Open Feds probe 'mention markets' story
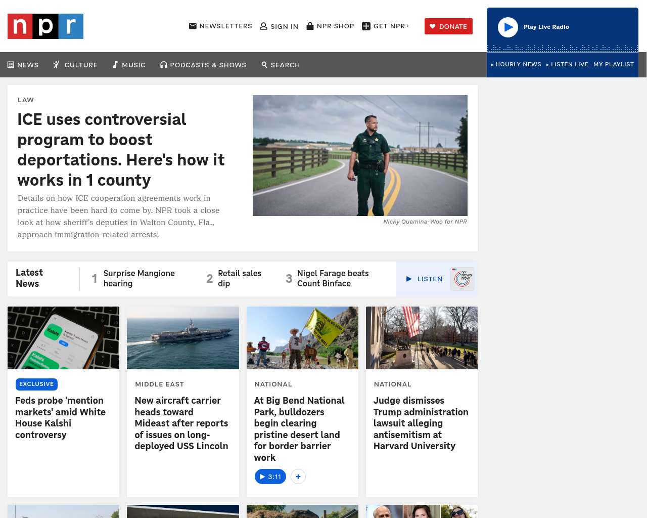 [61, 417]
